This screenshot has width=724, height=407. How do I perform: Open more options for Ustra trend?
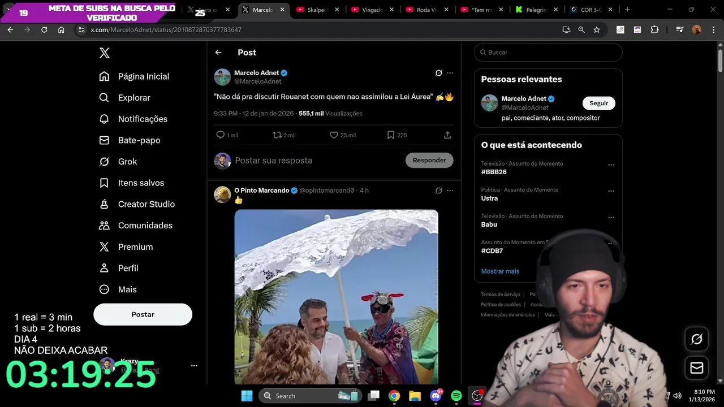click(x=611, y=191)
